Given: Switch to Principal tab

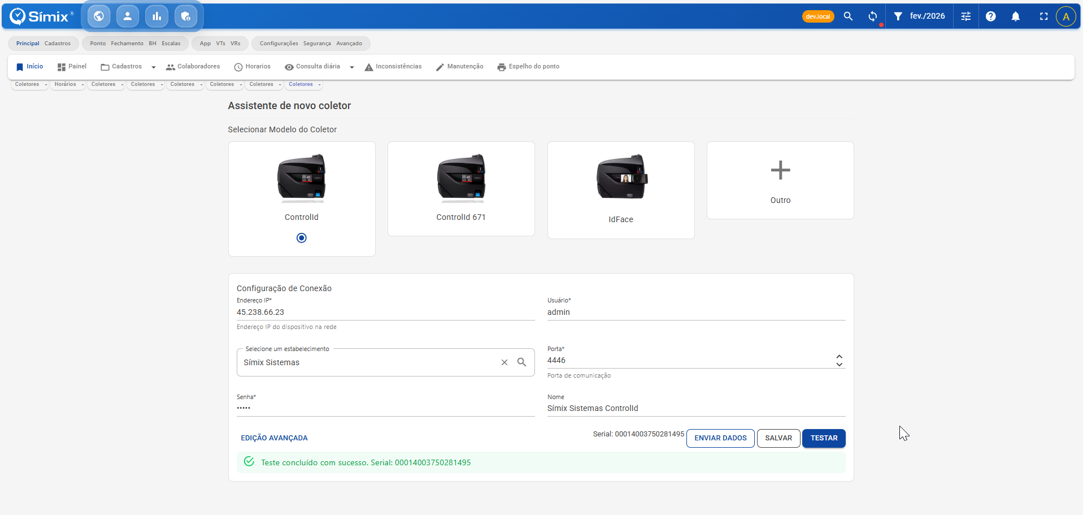Looking at the screenshot, I should tap(28, 44).
